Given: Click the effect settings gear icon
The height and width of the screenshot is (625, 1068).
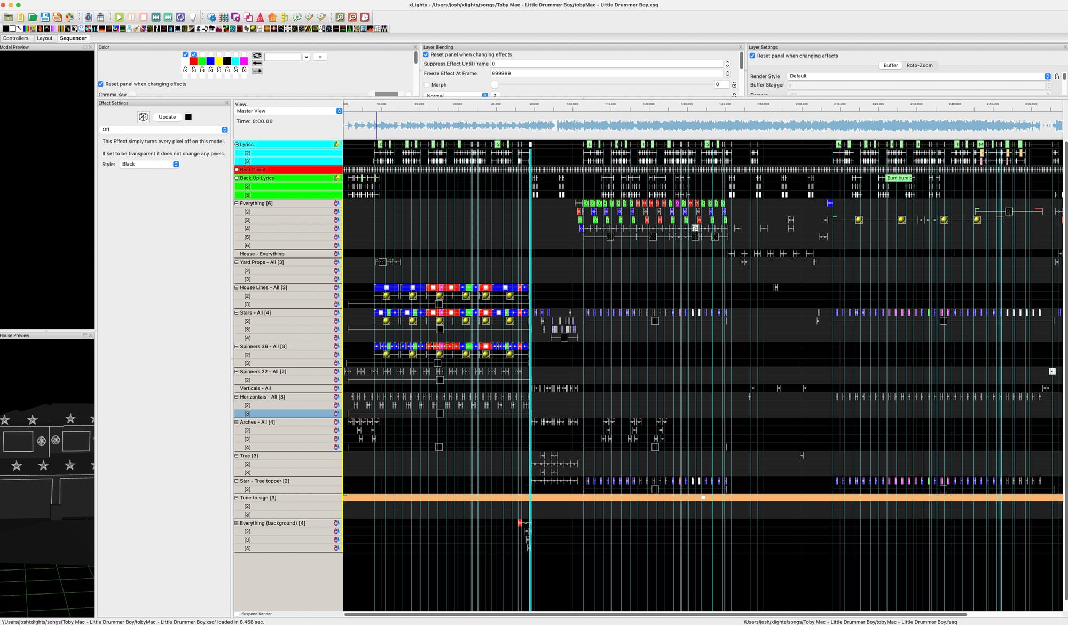Looking at the screenshot, I should (x=211, y=18).
